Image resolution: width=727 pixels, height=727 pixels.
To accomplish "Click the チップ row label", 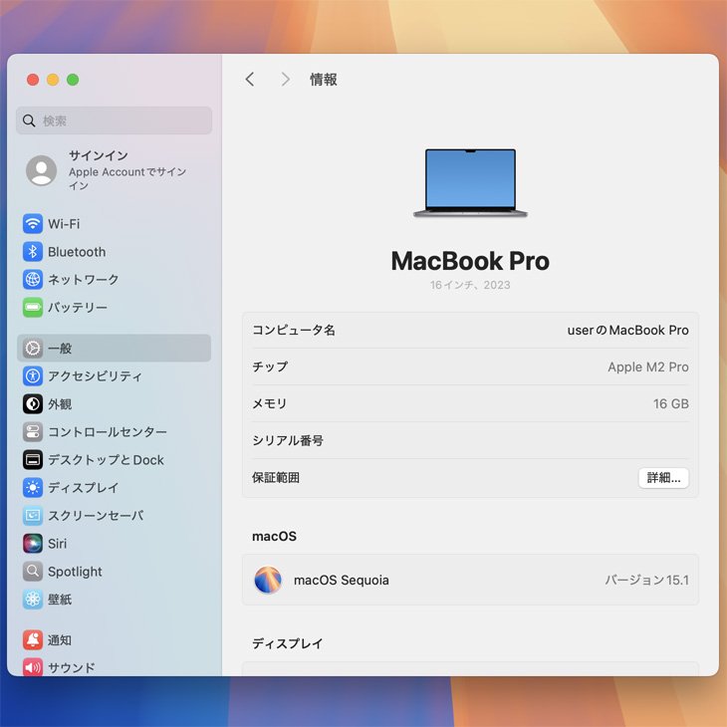I will pos(270,366).
